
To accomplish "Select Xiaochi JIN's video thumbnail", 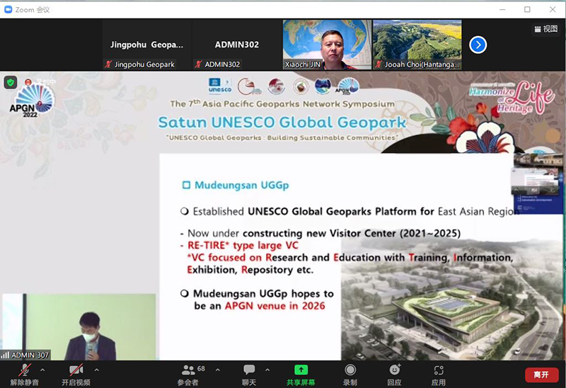I will pyautogui.click(x=326, y=45).
